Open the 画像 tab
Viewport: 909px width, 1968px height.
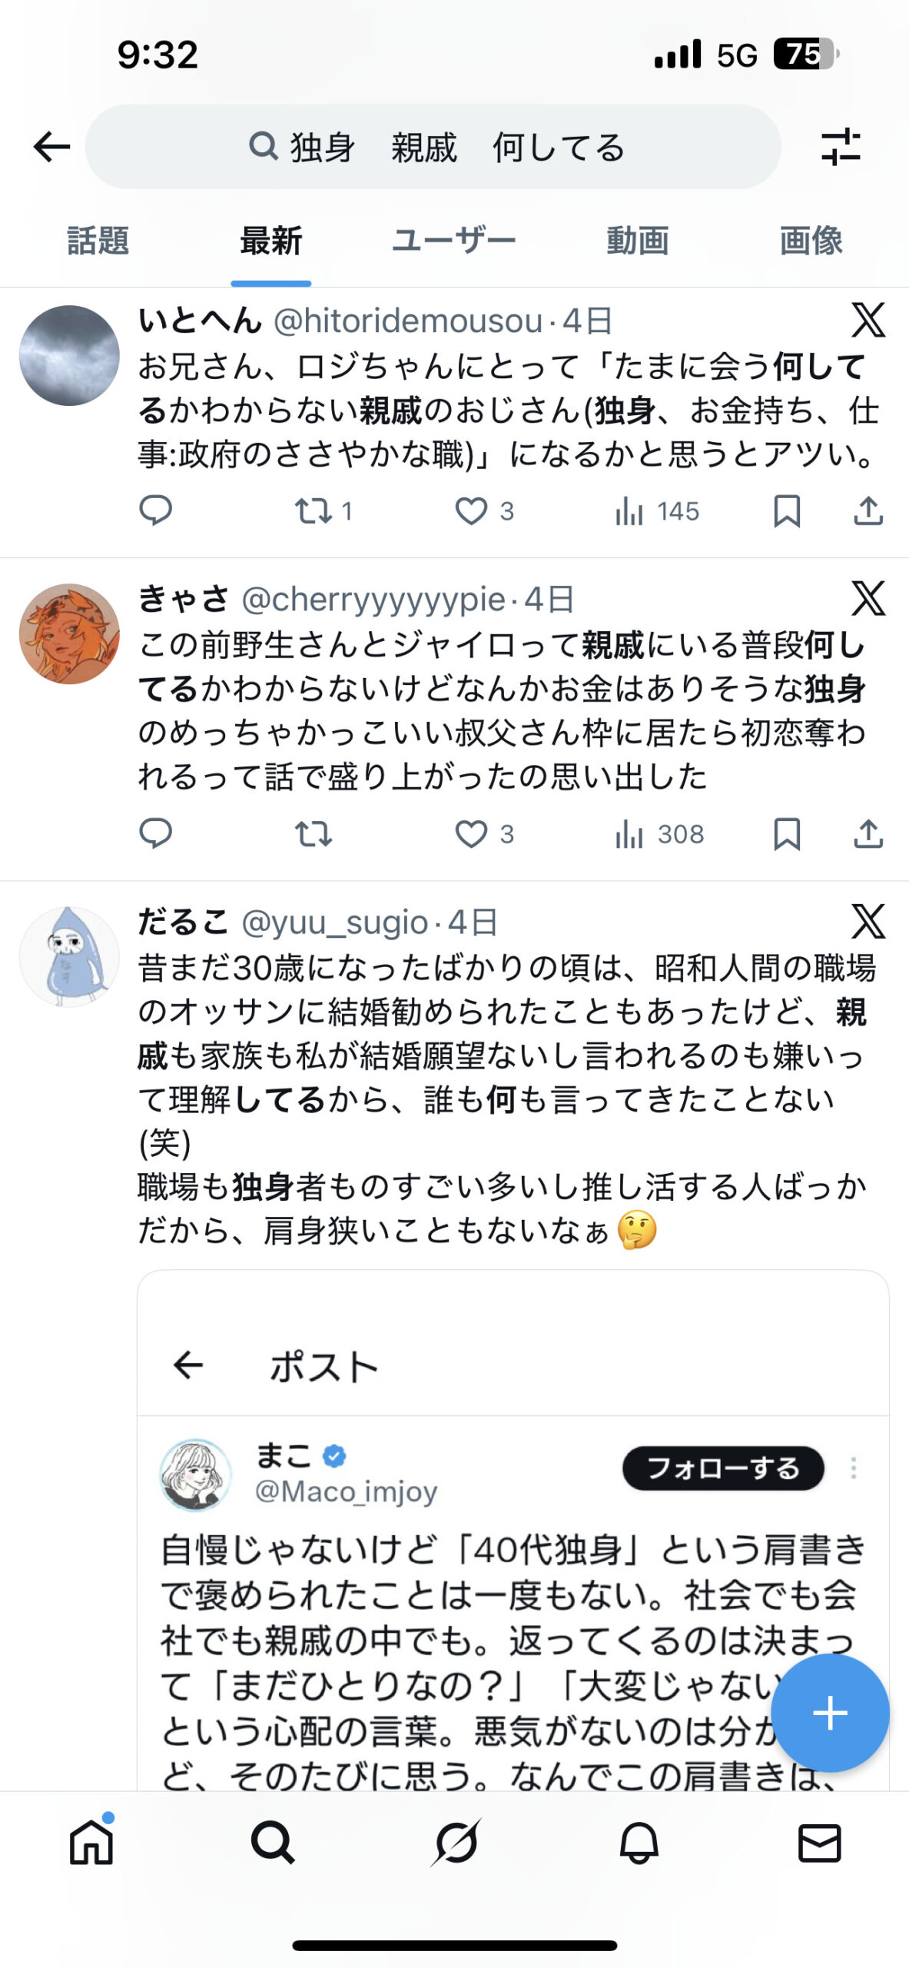point(811,241)
